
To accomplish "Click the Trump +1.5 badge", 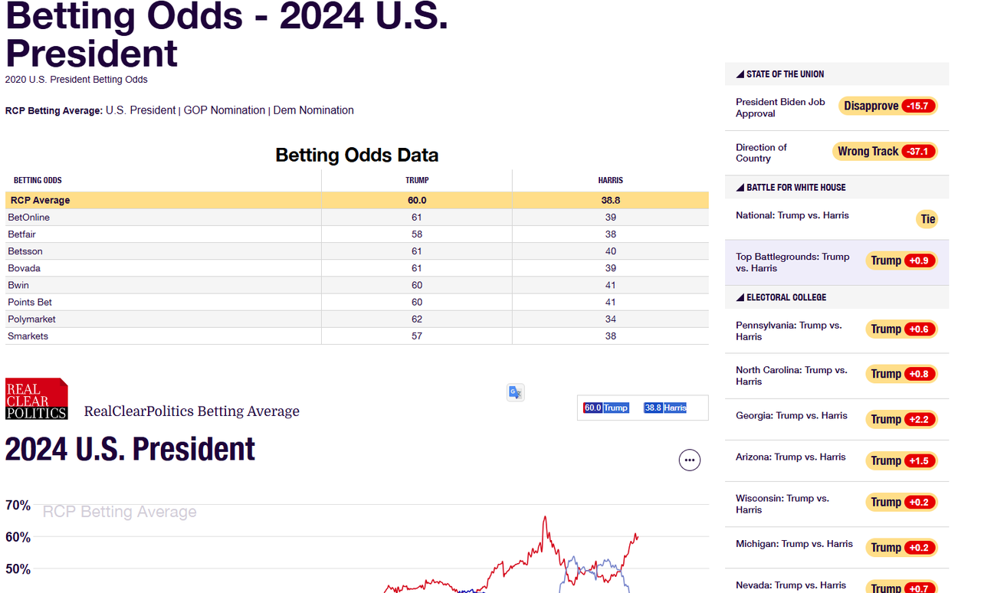I will [x=901, y=460].
